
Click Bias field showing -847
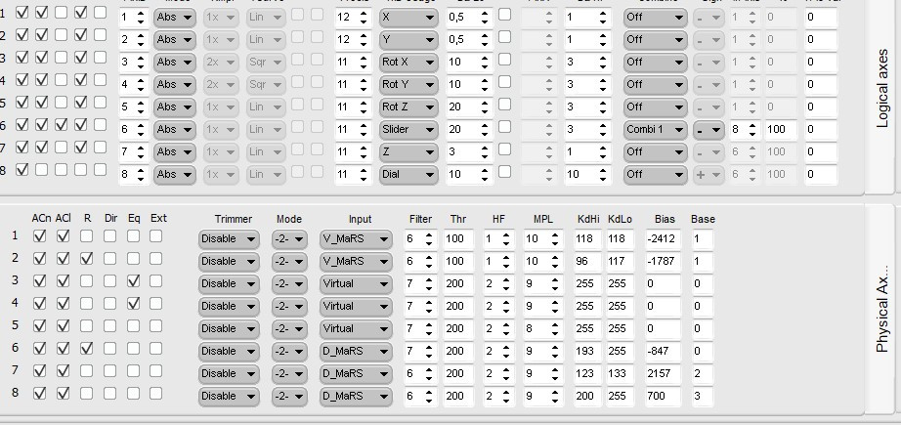coord(663,351)
